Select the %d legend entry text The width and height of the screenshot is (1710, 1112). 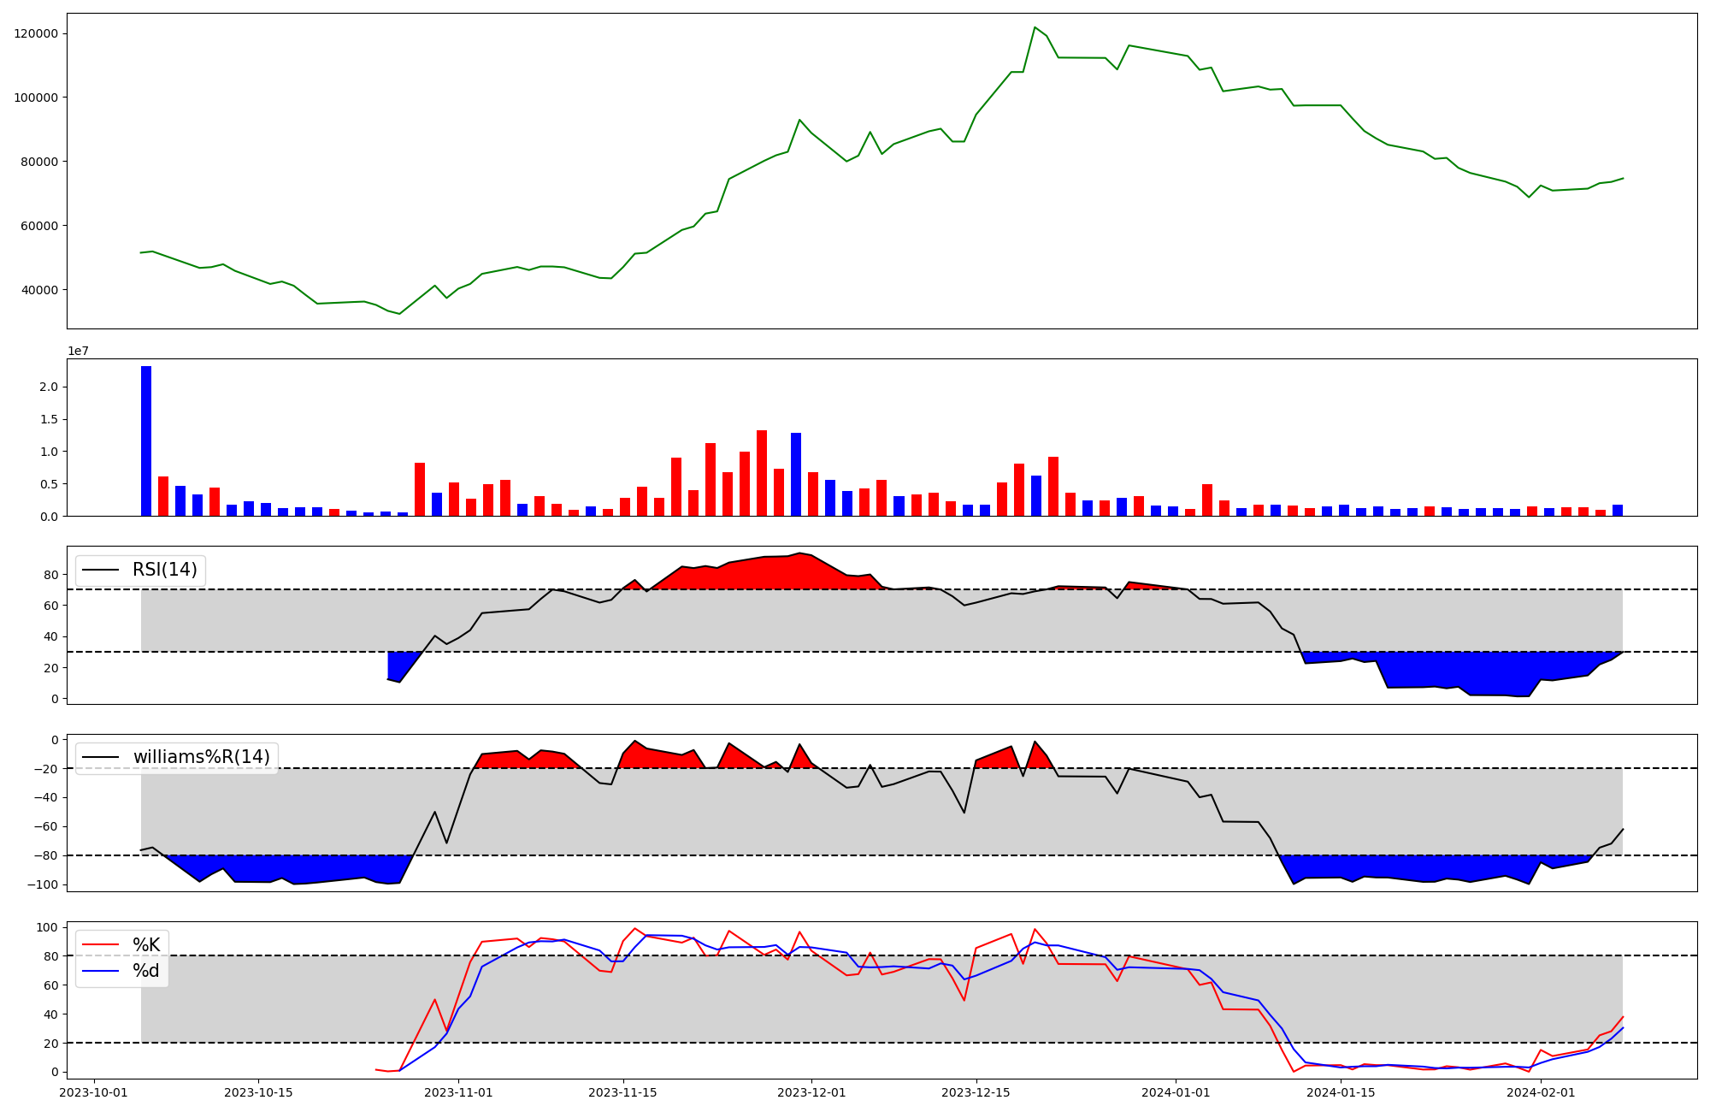point(146,971)
